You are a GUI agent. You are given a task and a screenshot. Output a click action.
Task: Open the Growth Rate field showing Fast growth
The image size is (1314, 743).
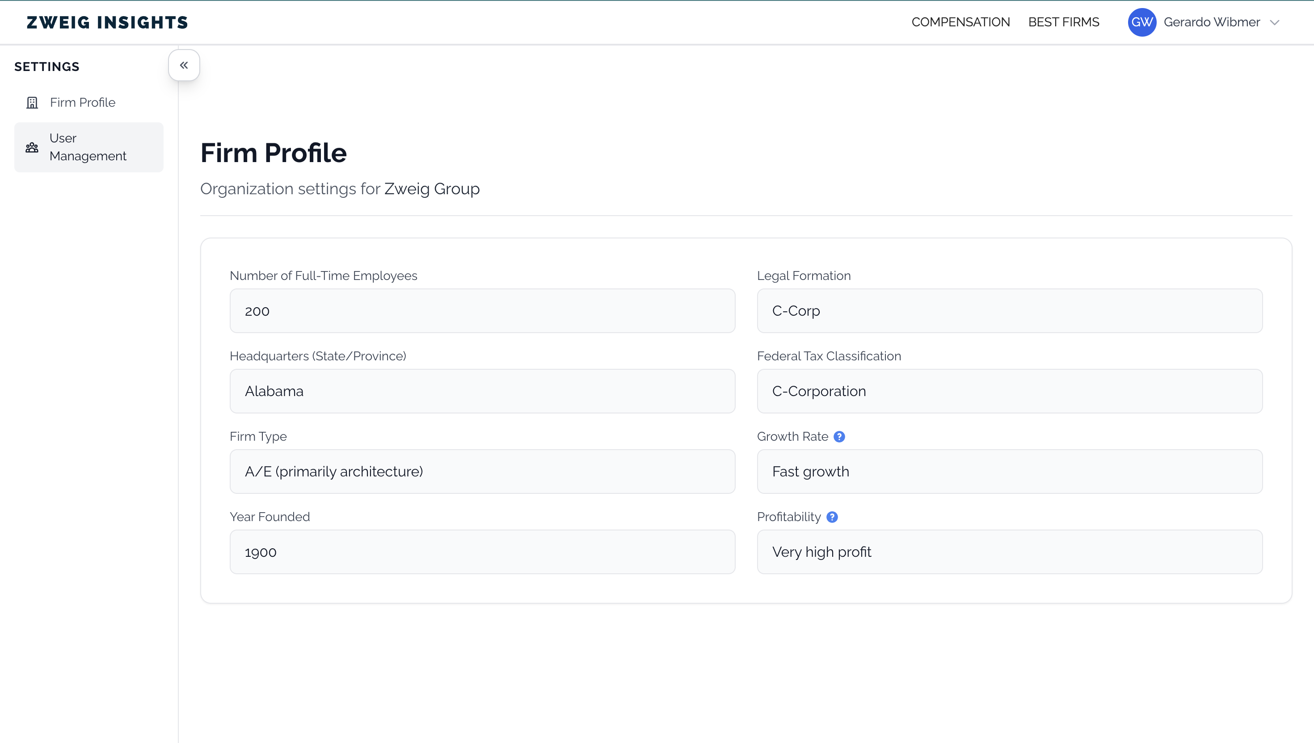tap(1010, 472)
